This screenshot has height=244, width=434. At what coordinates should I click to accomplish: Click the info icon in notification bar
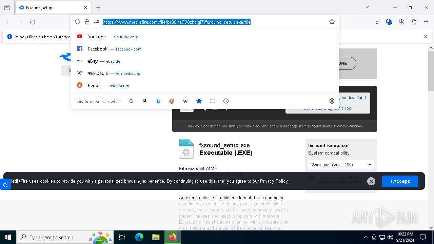pyautogui.click(x=9, y=37)
